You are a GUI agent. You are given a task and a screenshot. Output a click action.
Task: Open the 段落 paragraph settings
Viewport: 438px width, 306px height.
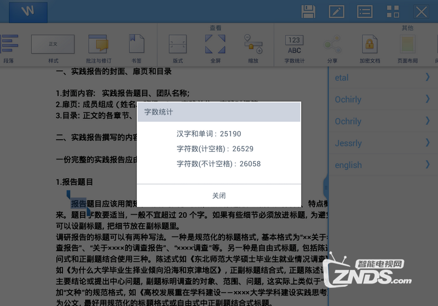pyautogui.click(x=9, y=48)
